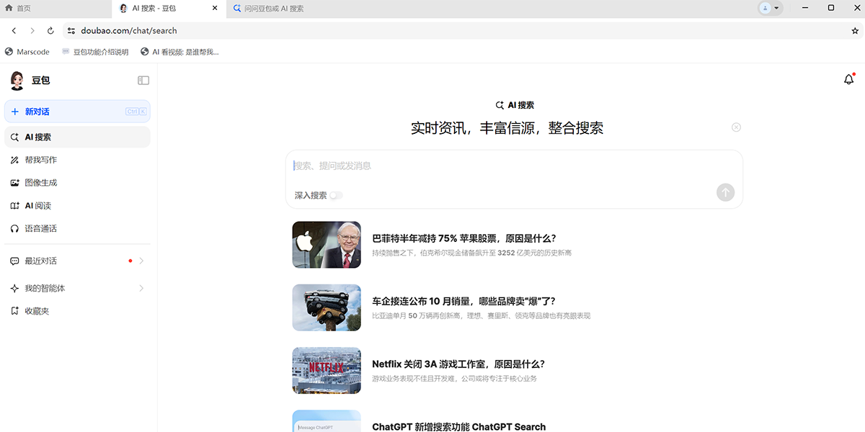Viewport: 865px width, 432px height.
Task: Collapse the sidebar with the panel icon
Action: (x=143, y=81)
